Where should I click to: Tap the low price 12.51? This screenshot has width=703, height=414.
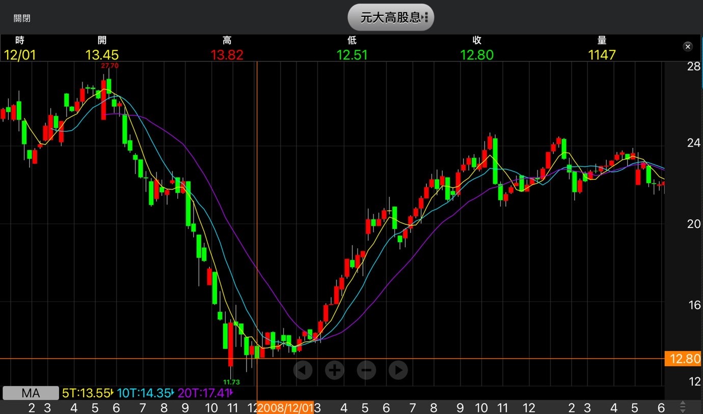coord(352,55)
